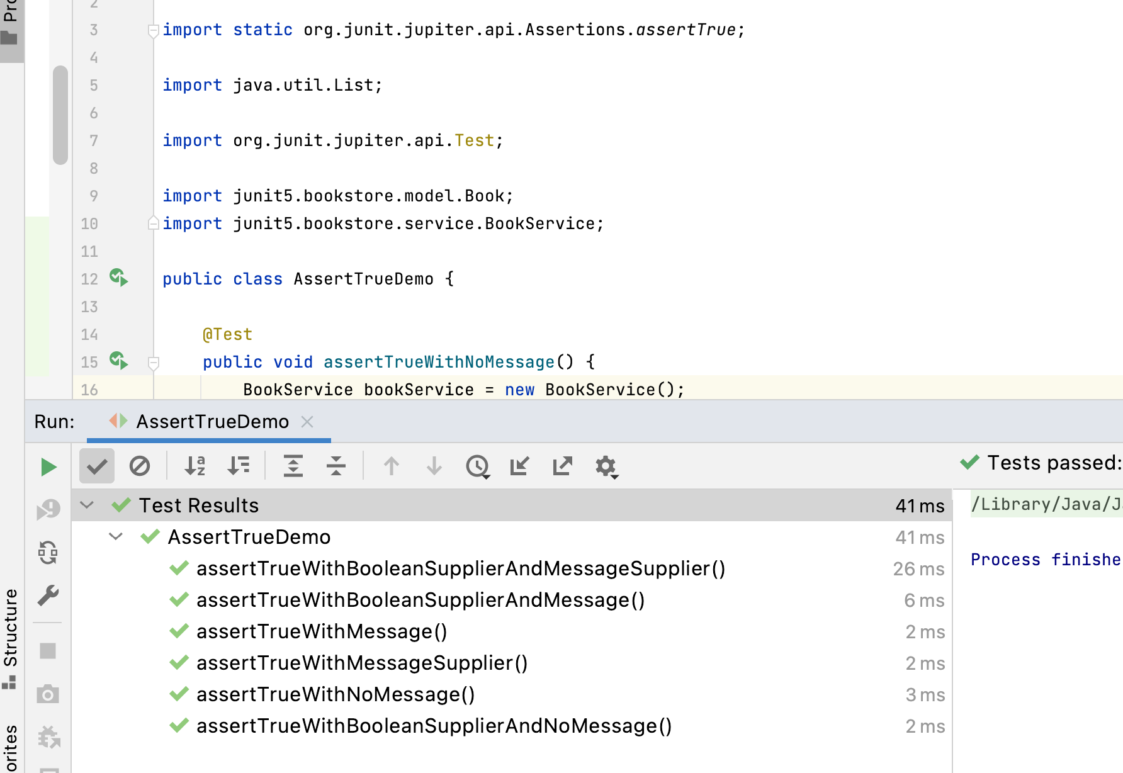Image resolution: width=1123 pixels, height=773 pixels.
Task: Collapse the AssertTrueDemo tree node
Action: 115,536
